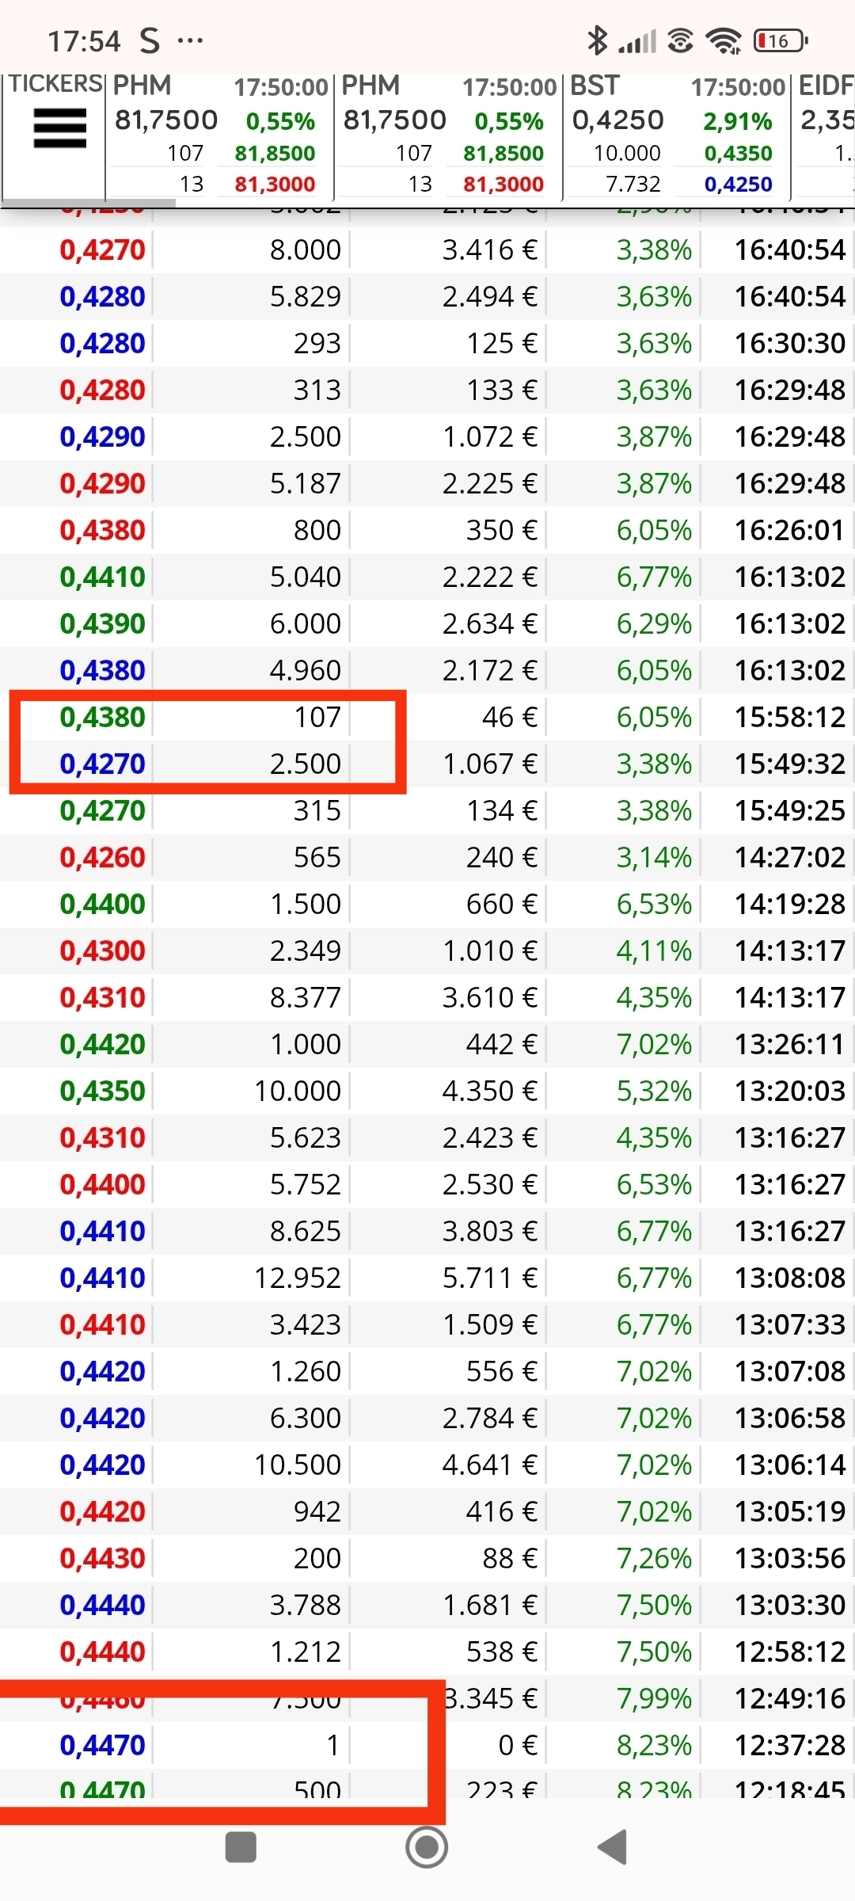Image resolution: width=855 pixels, height=1901 pixels.
Task: Tap the Wi-Fi status icon
Action: click(724, 40)
